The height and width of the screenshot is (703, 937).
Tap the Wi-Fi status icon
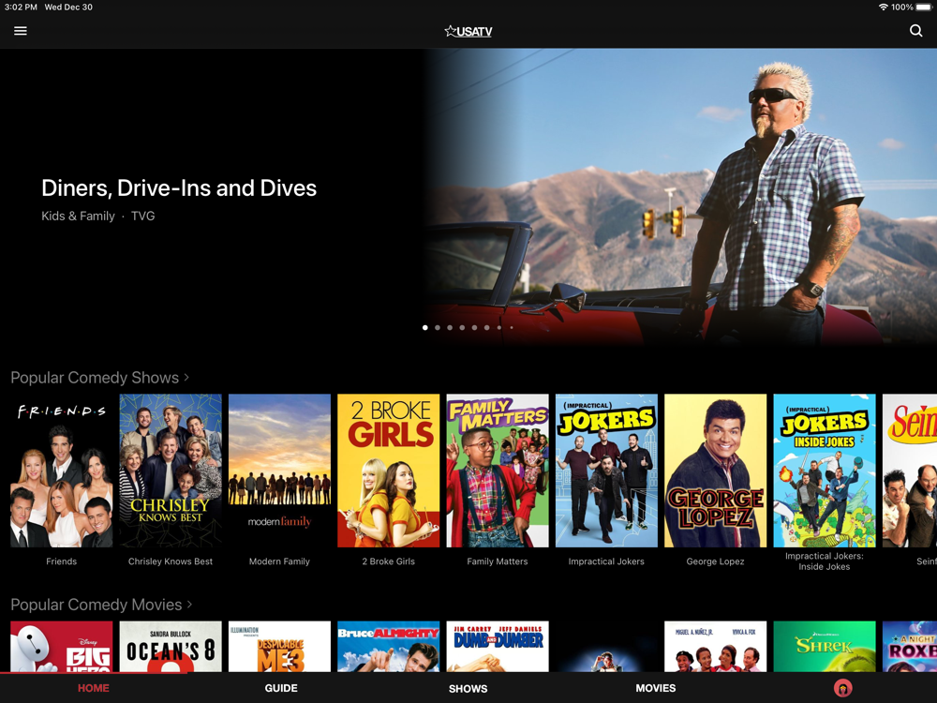point(884,7)
